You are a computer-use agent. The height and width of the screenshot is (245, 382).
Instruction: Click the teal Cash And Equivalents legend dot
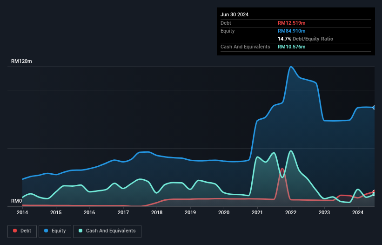coord(80,231)
